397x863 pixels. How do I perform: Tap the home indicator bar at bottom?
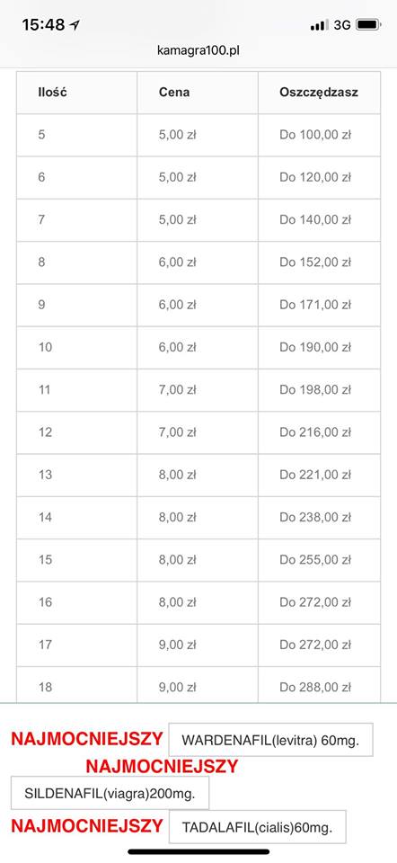pyautogui.click(x=198, y=852)
